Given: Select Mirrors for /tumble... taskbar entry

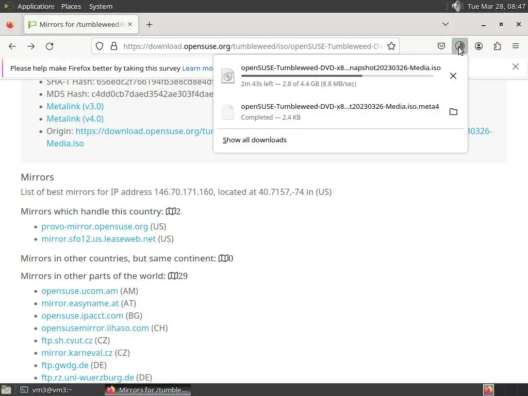Looking at the screenshot, I should click(147, 390).
